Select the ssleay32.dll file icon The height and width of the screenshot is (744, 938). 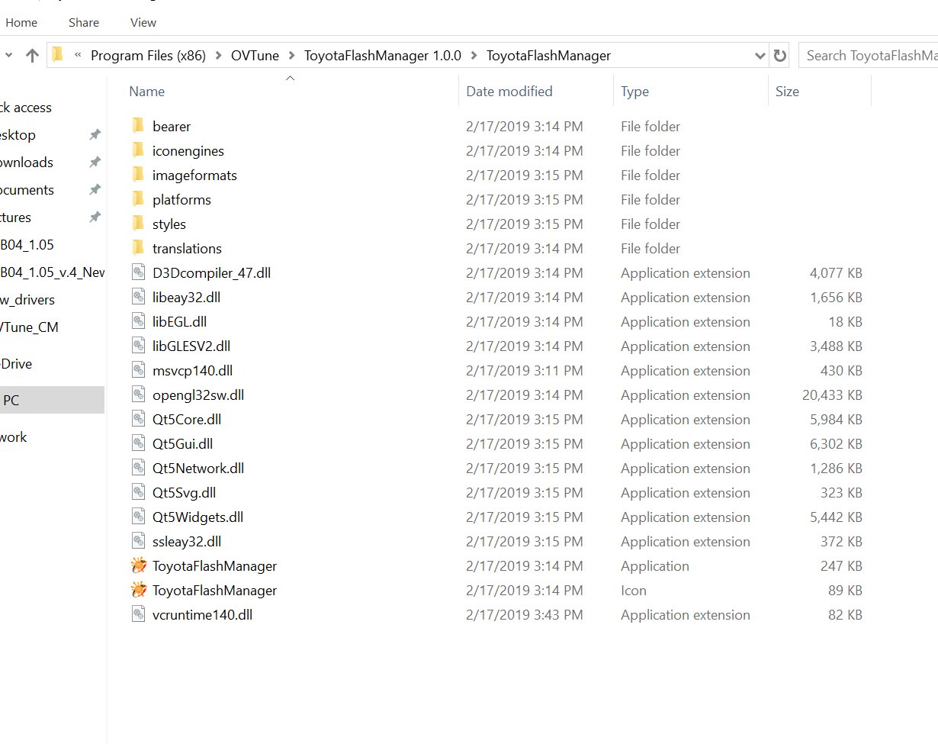click(x=138, y=541)
